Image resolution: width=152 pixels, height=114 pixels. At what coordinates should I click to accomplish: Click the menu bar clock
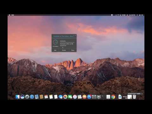132,15
